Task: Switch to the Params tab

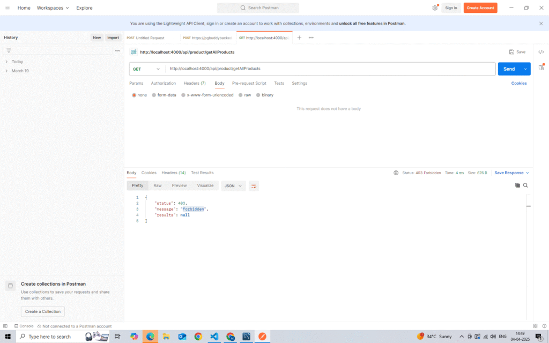Action: pos(136,83)
